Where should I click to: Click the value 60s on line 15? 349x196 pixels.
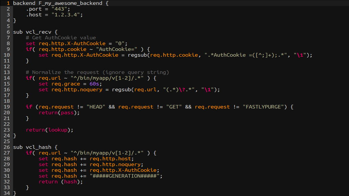point(94,84)
